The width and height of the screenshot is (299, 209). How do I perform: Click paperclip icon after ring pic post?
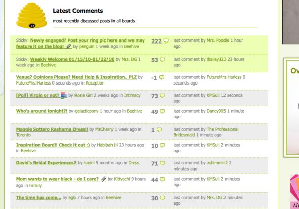[x=68, y=46]
